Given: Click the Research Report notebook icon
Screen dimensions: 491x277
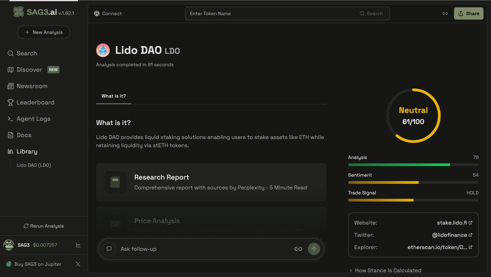Looking at the screenshot, I should point(115,182).
